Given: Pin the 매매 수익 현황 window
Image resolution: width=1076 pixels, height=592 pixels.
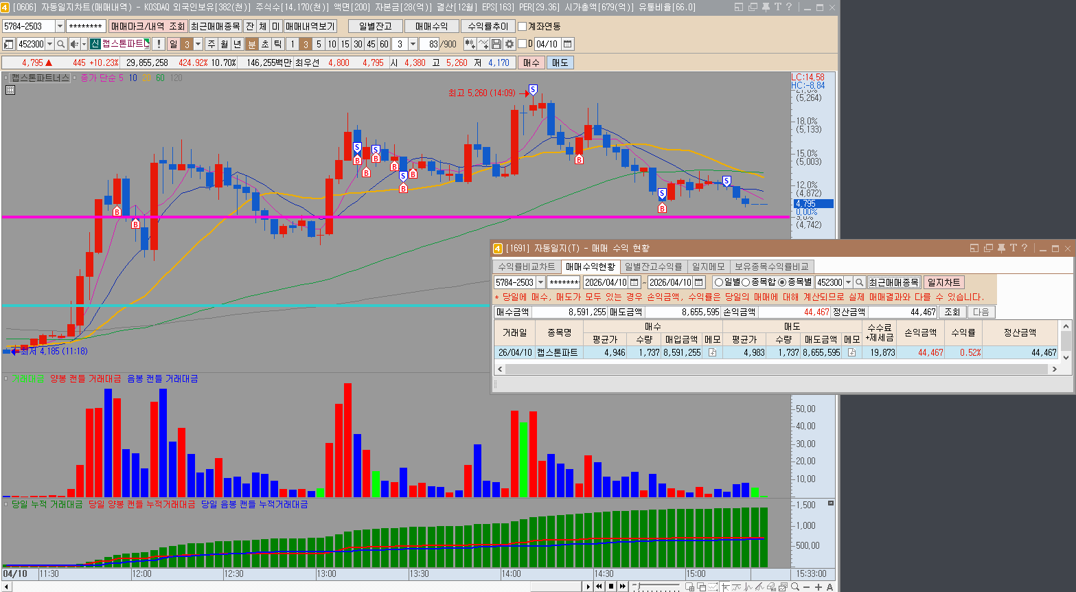Looking at the screenshot, I should pyautogui.click(x=1001, y=248).
